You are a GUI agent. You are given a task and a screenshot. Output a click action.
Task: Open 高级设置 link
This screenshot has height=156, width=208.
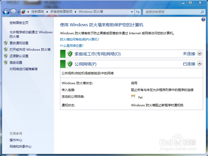pyautogui.click(x=16, y=62)
